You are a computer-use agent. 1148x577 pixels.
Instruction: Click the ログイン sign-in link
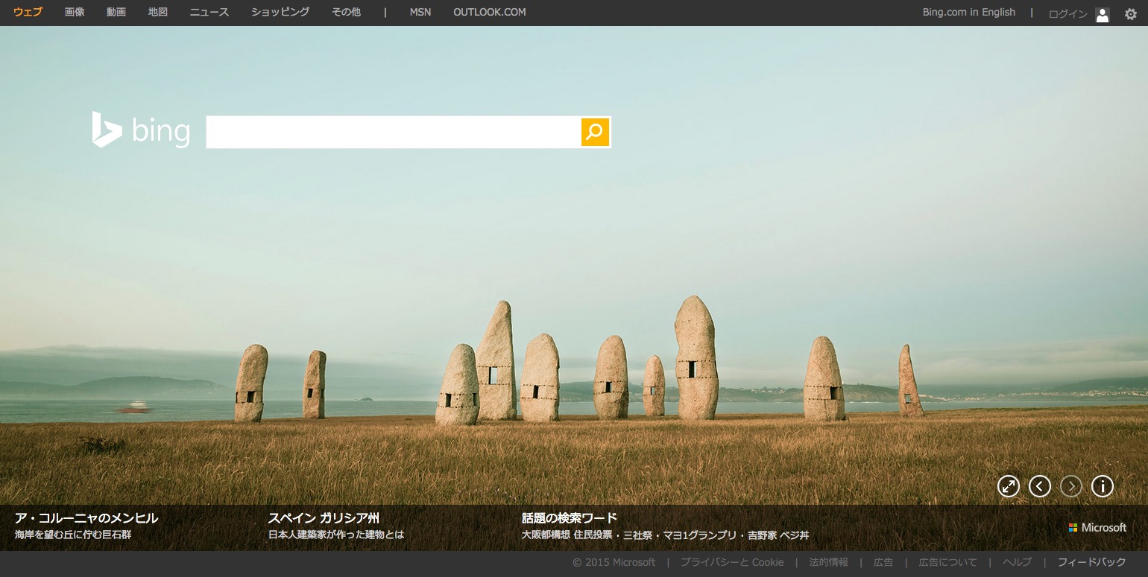pyautogui.click(x=1067, y=14)
